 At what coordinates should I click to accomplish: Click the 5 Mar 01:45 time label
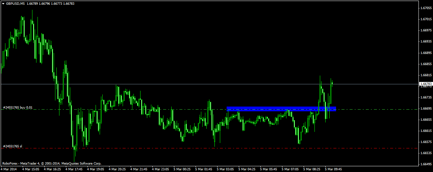pyautogui.click(x=204, y=169)
